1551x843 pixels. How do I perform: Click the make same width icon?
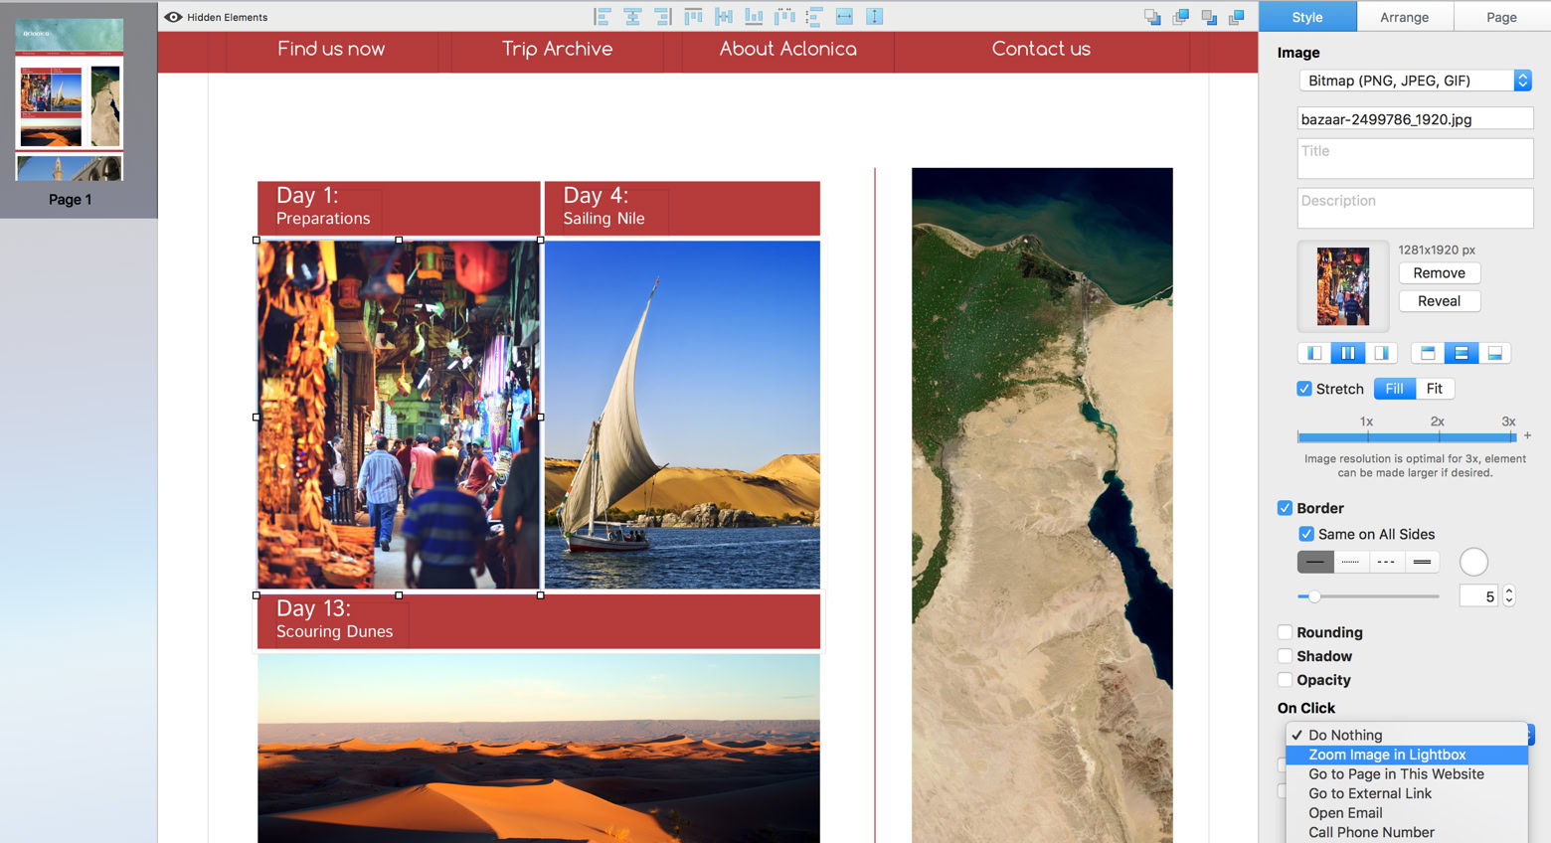click(x=844, y=17)
